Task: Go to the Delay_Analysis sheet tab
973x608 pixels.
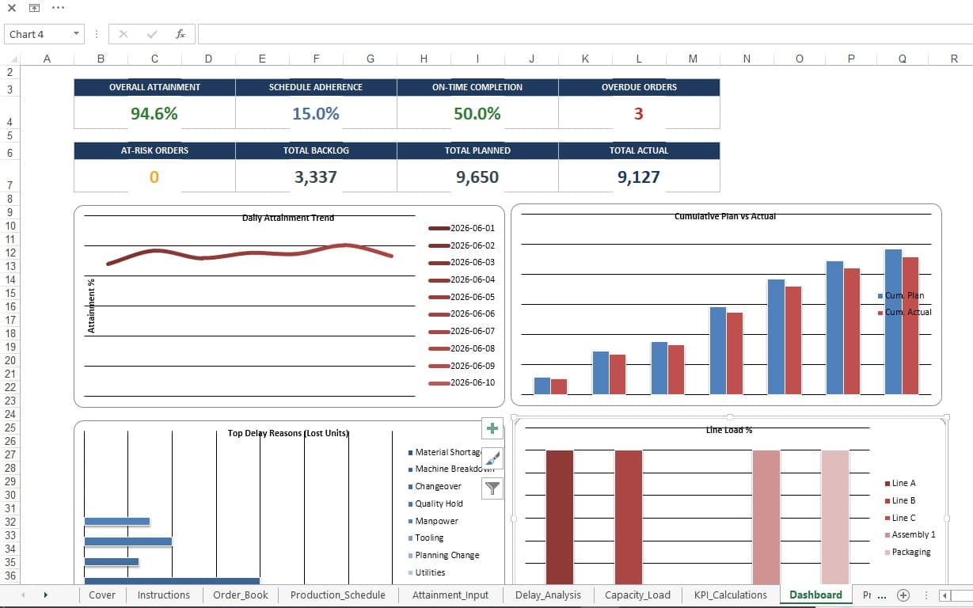Action: coord(548,595)
